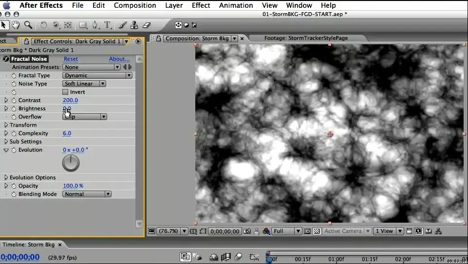This screenshot has width=468, height=264.
Task: Toggle Opacity stopwatch keyframing
Action: click(14, 186)
